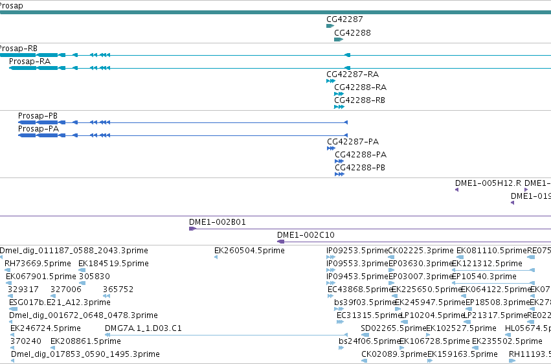Click the bs39f03.5prime EST arrow glyph
551x364 pixels.
tap(339, 309)
